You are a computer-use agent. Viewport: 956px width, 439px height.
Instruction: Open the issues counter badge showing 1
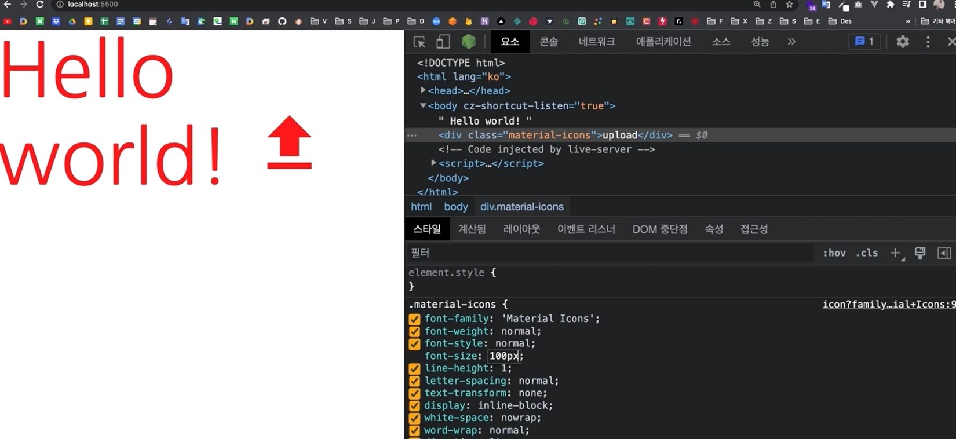click(x=864, y=42)
